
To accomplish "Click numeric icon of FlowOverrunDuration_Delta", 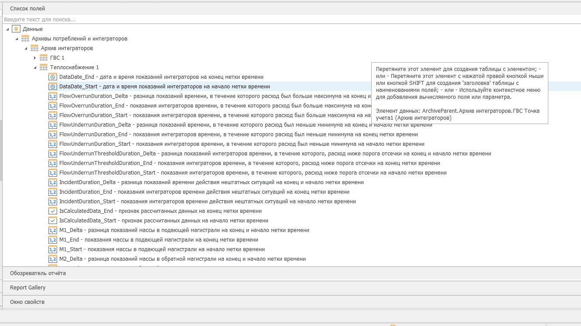I will click(x=53, y=96).
